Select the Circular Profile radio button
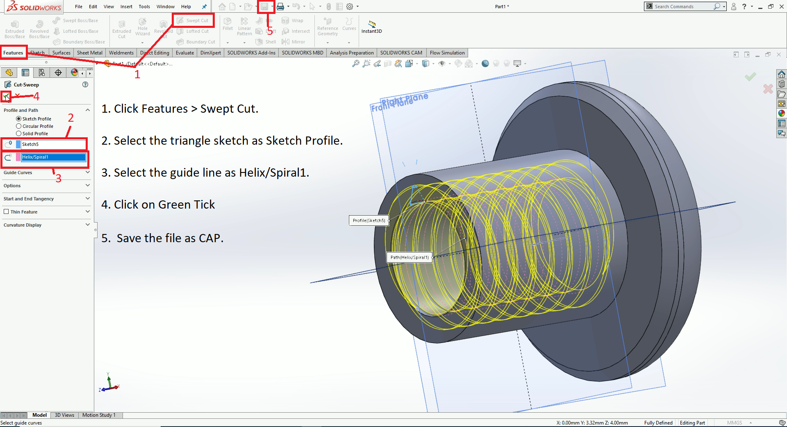 [x=18, y=126]
